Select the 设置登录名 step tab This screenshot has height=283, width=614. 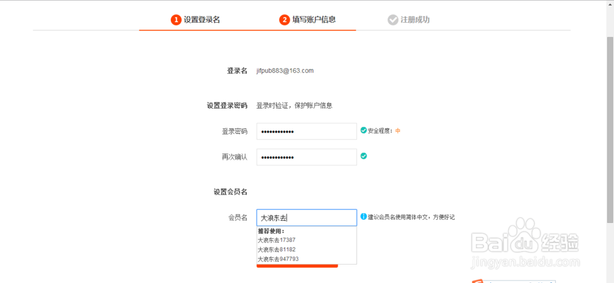coord(195,20)
